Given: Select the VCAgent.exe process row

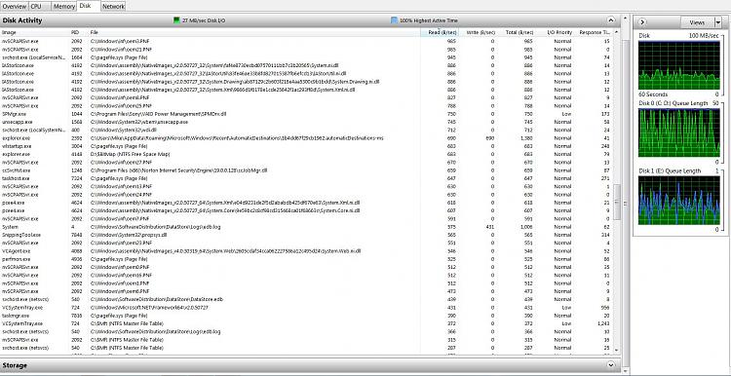Looking at the screenshot, I should click(x=307, y=251).
